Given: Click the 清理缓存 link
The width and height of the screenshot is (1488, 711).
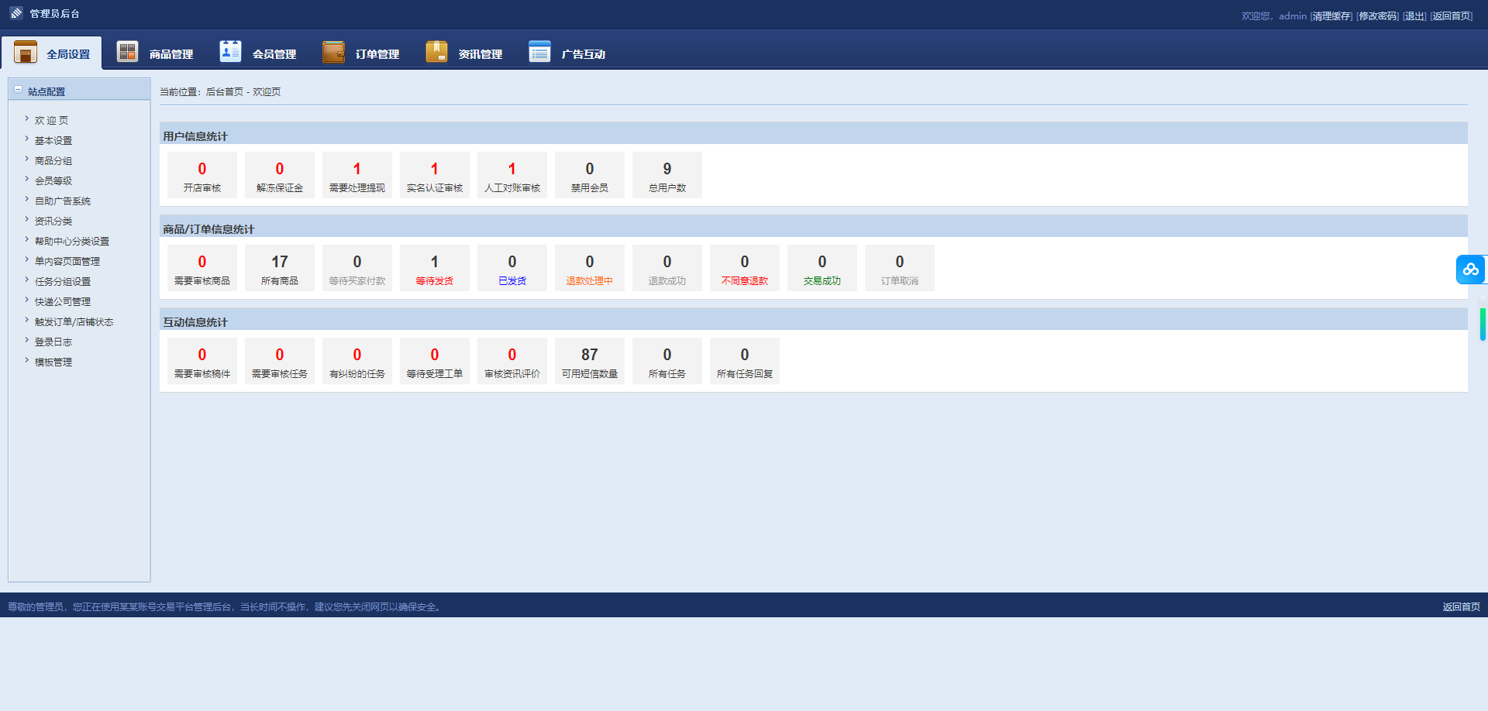Looking at the screenshot, I should click(1331, 16).
